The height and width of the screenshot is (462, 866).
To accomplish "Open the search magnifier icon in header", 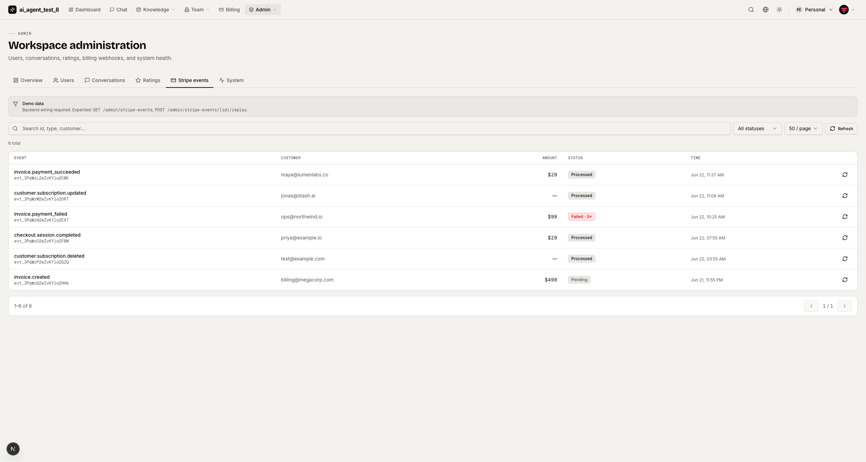I will coord(751,10).
